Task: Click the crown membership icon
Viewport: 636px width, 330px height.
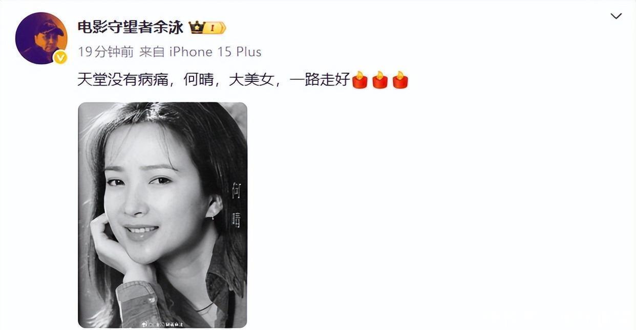Action: click(197, 27)
